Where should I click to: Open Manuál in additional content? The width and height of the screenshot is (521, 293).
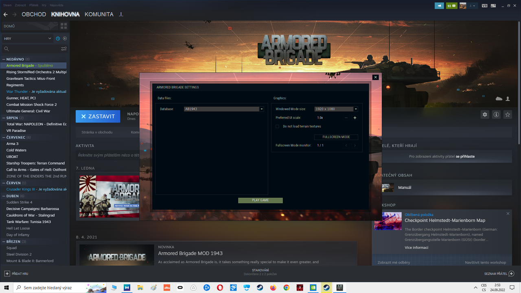pyautogui.click(x=404, y=188)
